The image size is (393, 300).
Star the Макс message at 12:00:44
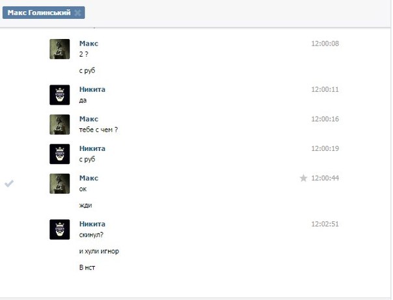[303, 178]
